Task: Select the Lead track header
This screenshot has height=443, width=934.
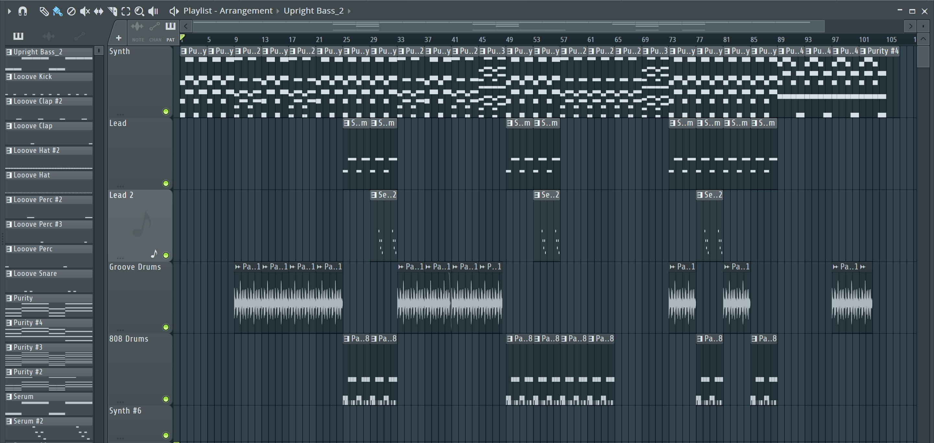Action: click(x=140, y=153)
